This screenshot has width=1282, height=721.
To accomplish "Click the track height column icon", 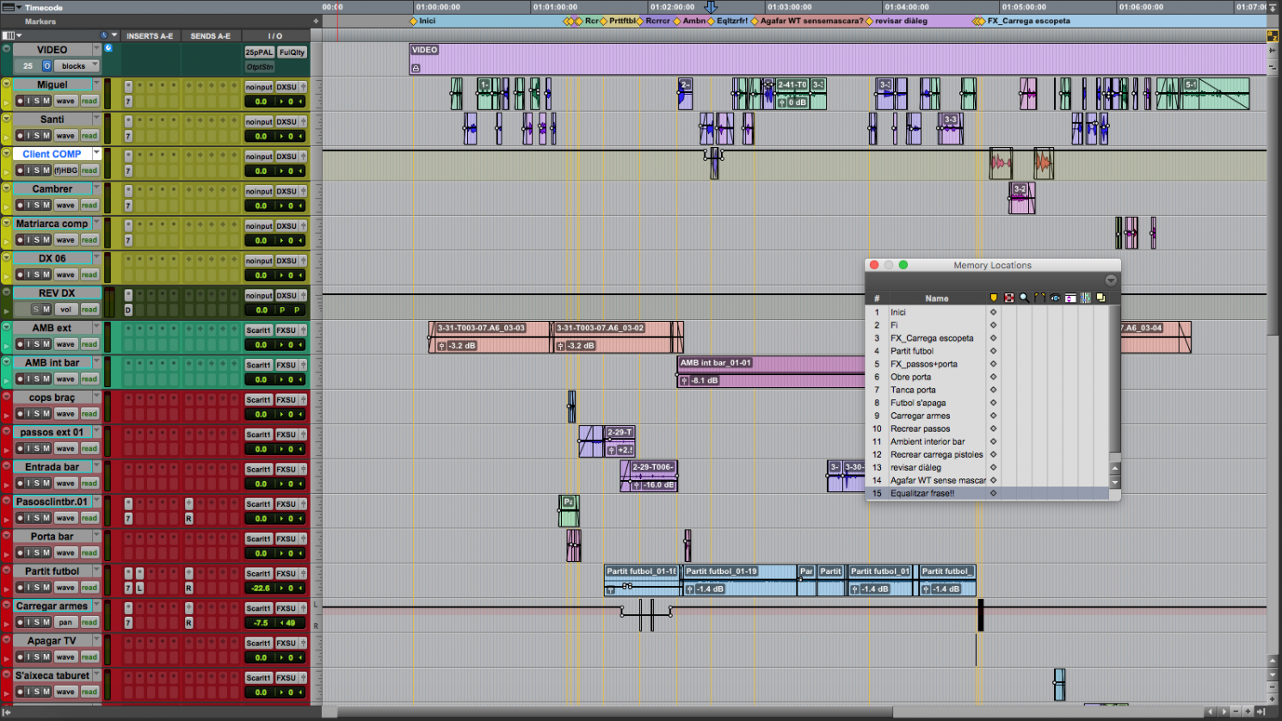I will point(1070,298).
